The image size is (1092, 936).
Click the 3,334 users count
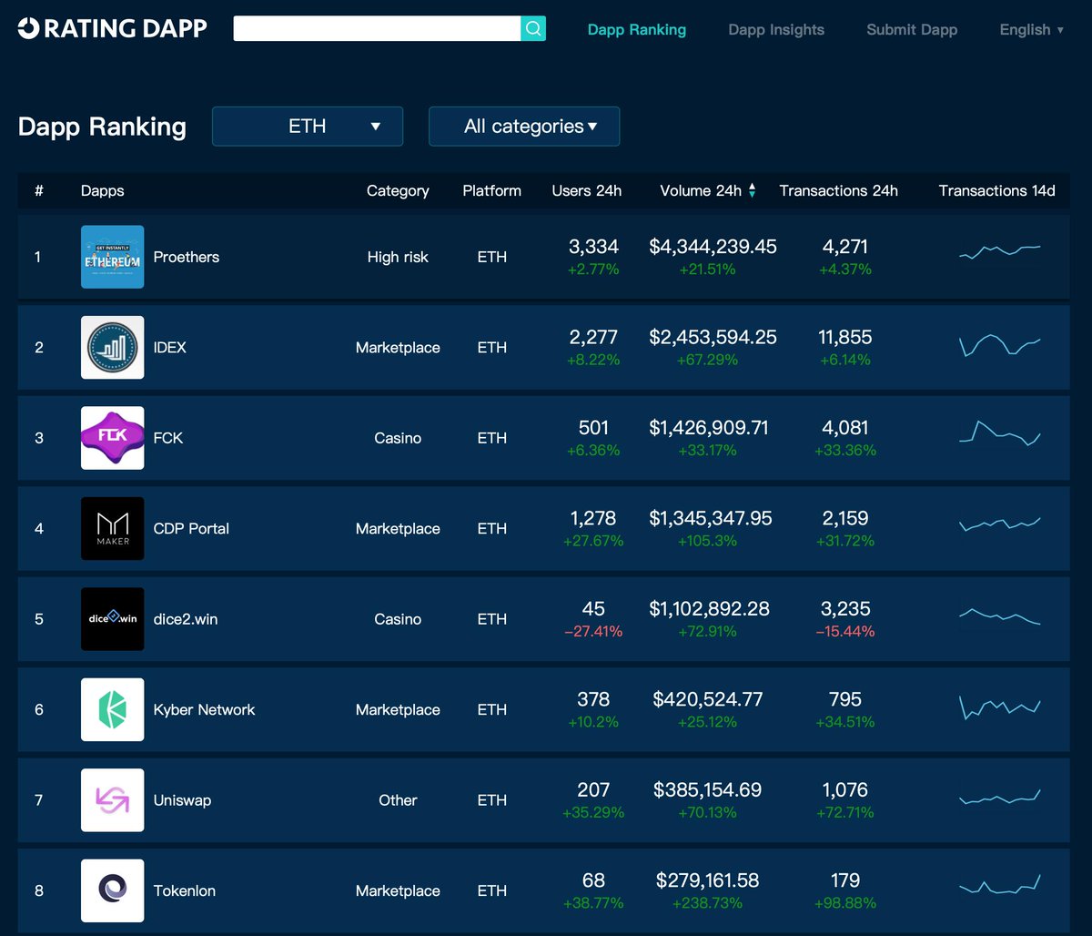(593, 247)
